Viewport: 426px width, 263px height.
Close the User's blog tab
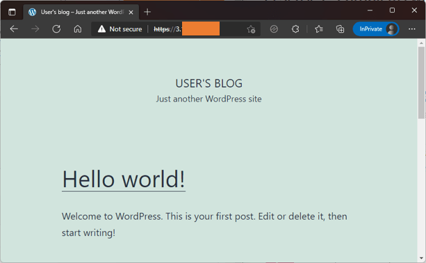131,13
